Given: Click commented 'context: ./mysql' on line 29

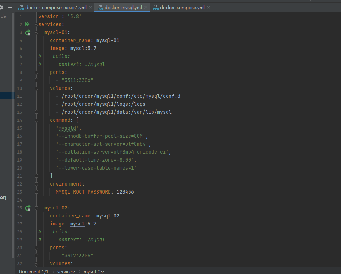Looking at the screenshot, I should 81,240.
